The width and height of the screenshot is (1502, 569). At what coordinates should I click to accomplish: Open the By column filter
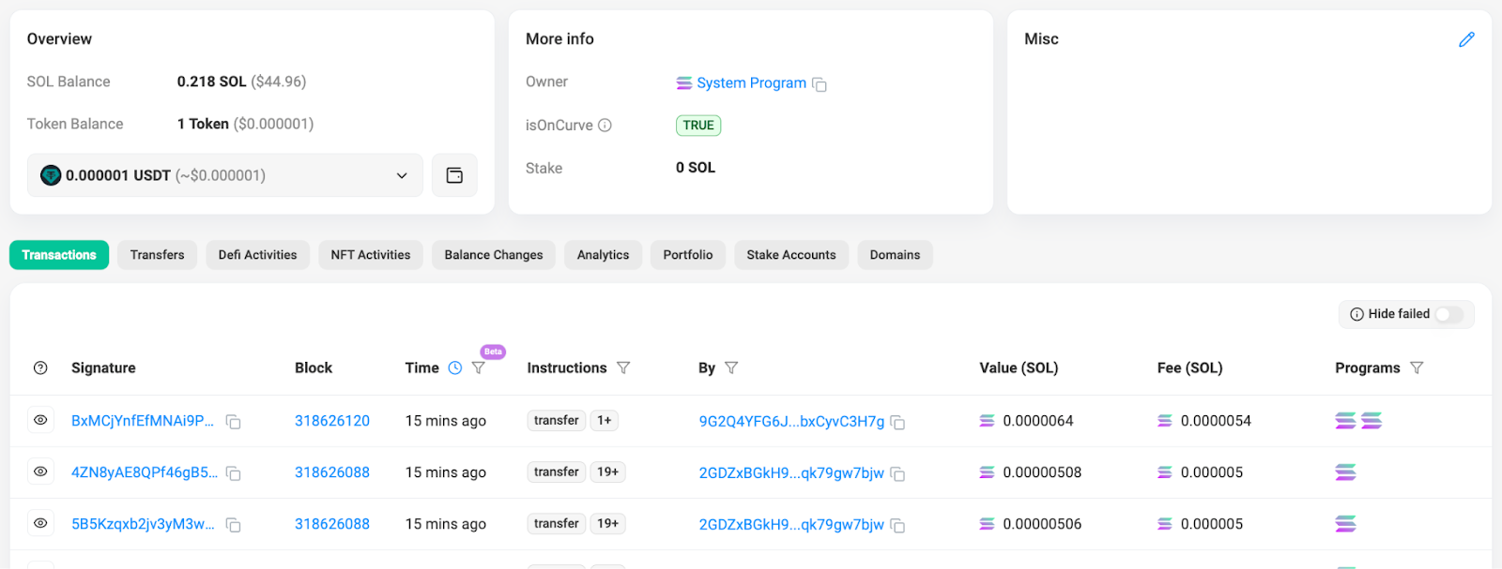731,368
